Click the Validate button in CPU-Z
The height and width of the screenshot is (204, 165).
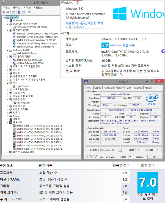[140, 157]
